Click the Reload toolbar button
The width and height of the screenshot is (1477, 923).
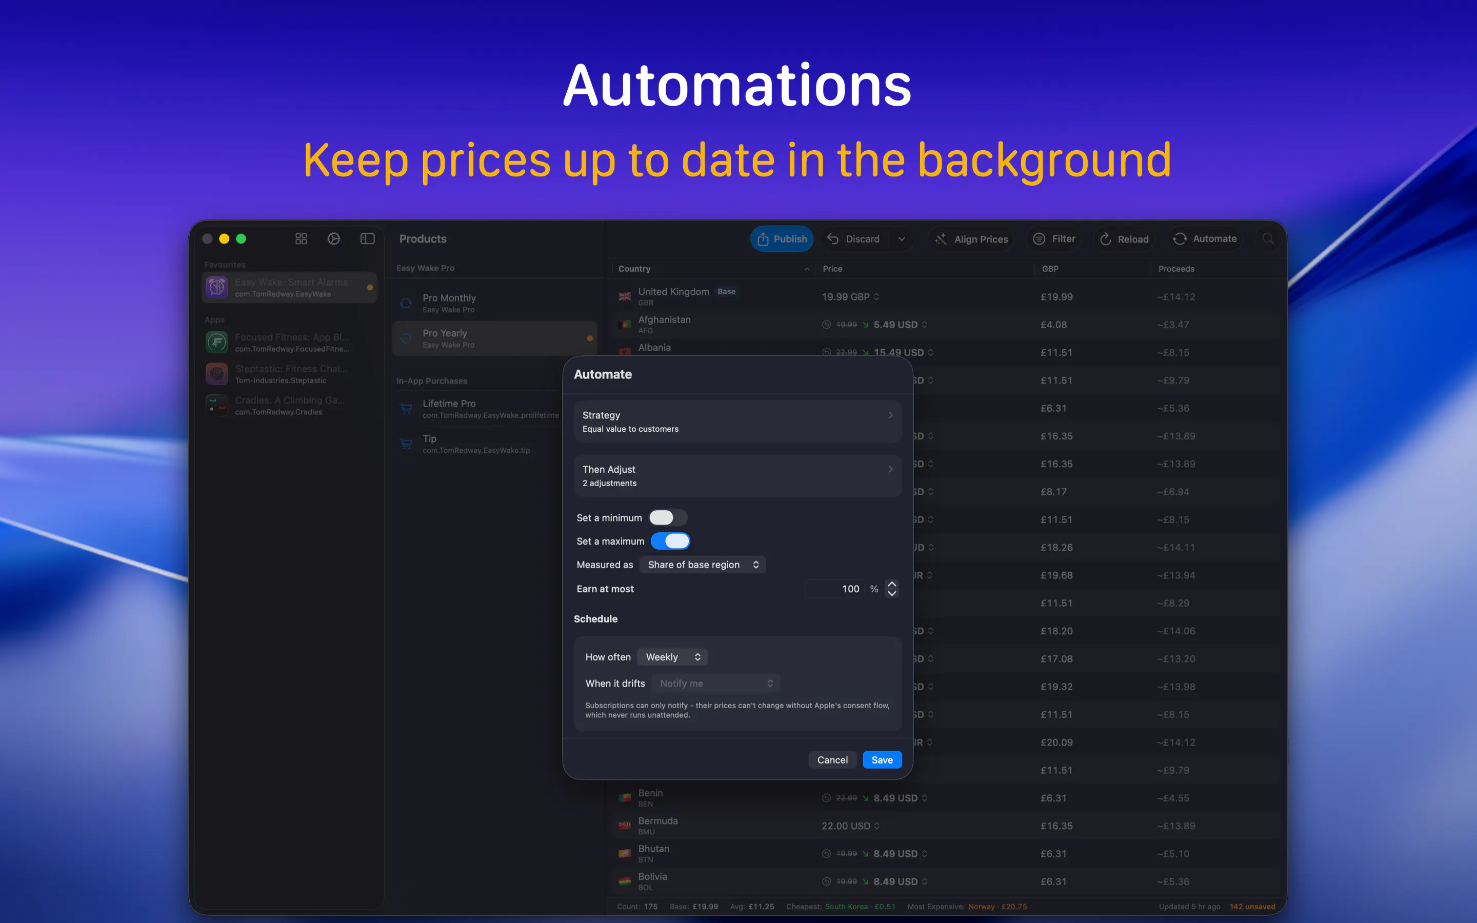tap(1124, 238)
